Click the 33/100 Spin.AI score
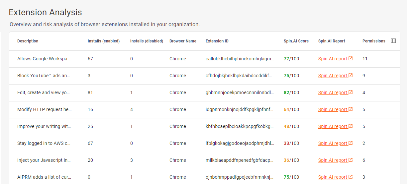Image resolution: width=407 pixels, height=185 pixels. coord(291,143)
